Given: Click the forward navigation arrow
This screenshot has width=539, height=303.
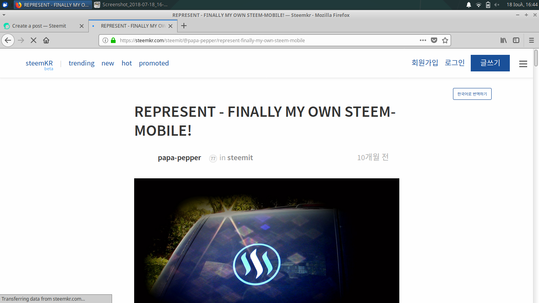Looking at the screenshot, I should click(x=21, y=40).
